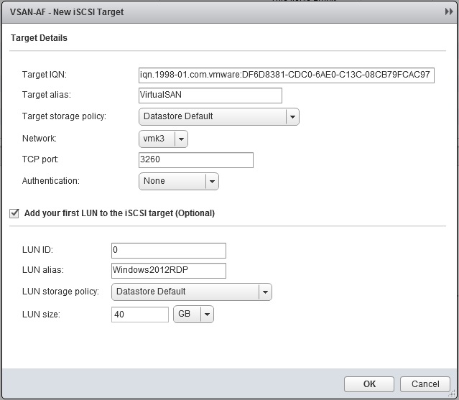
Task: Open the Target storage policy dropdown
Action: [218, 116]
